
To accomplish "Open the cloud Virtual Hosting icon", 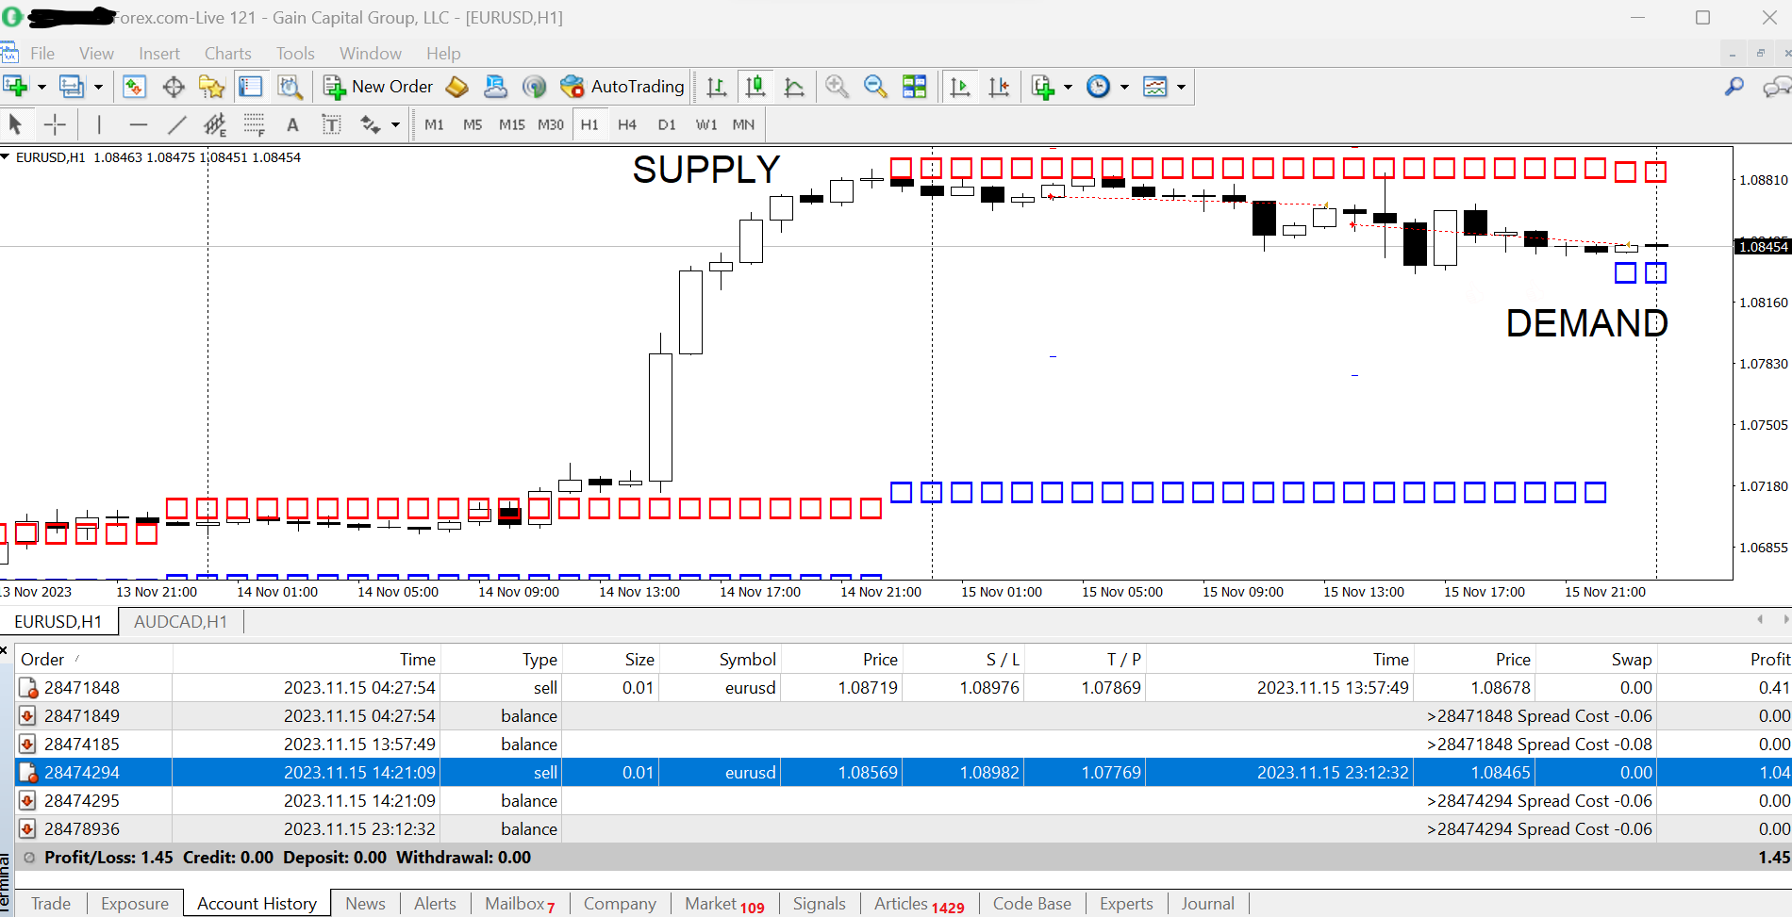I will [495, 87].
